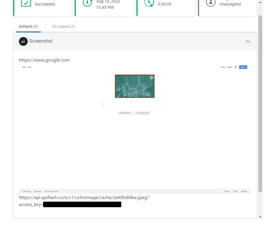Click the "https://www.google.com" URL text

[x=44, y=60]
